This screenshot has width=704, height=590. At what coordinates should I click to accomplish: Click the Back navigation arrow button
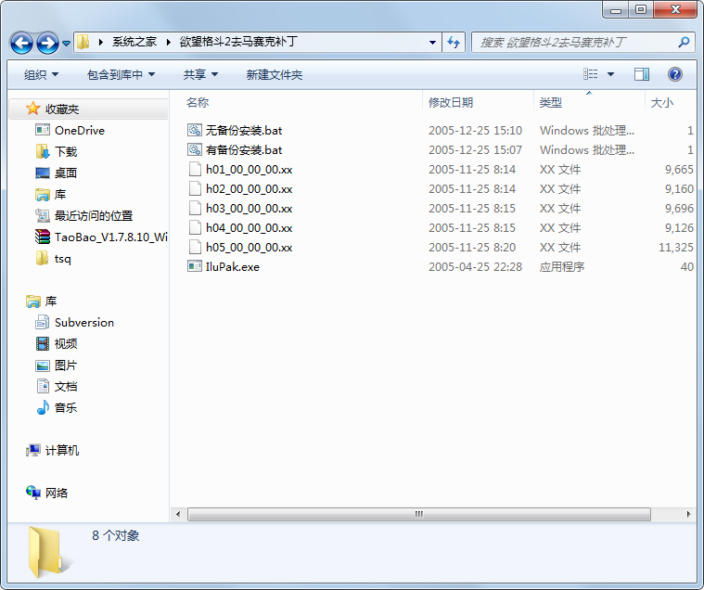(22, 43)
